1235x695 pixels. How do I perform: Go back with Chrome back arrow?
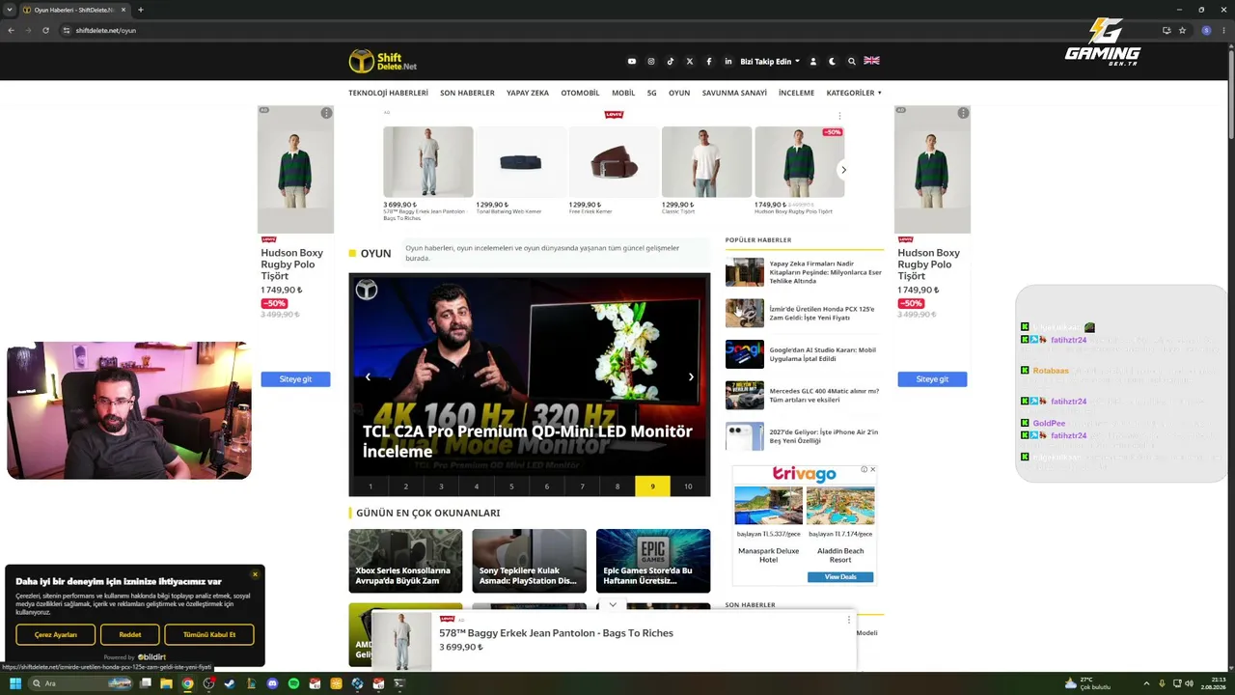tap(11, 30)
